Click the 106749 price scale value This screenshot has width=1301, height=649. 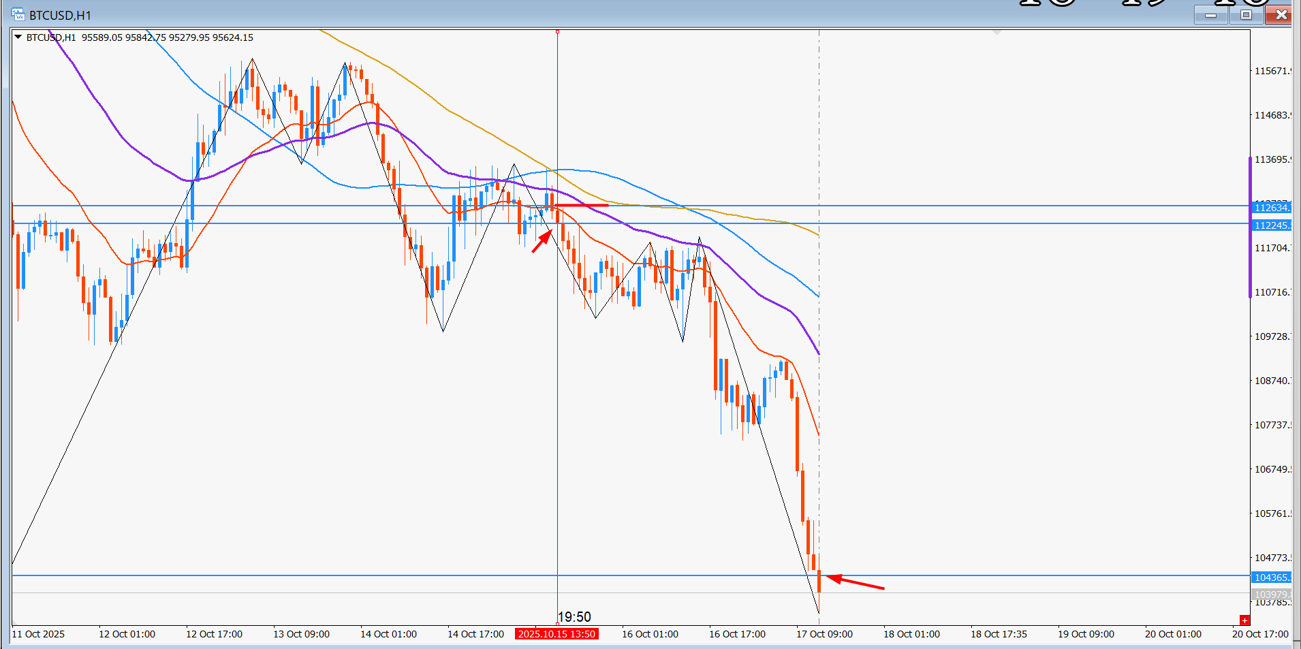[1272, 469]
